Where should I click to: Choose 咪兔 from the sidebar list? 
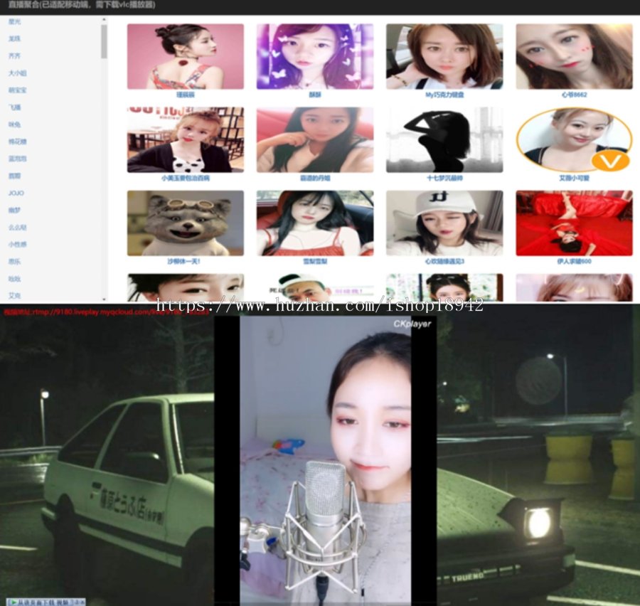[x=14, y=124]
